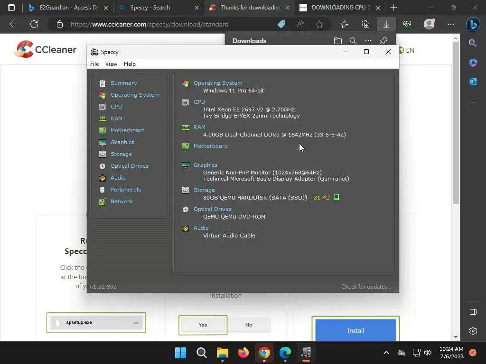Screen dimensions: 486x364
Task: Click the Optical Drives icon in summary panel
Action: click(186, 209)
